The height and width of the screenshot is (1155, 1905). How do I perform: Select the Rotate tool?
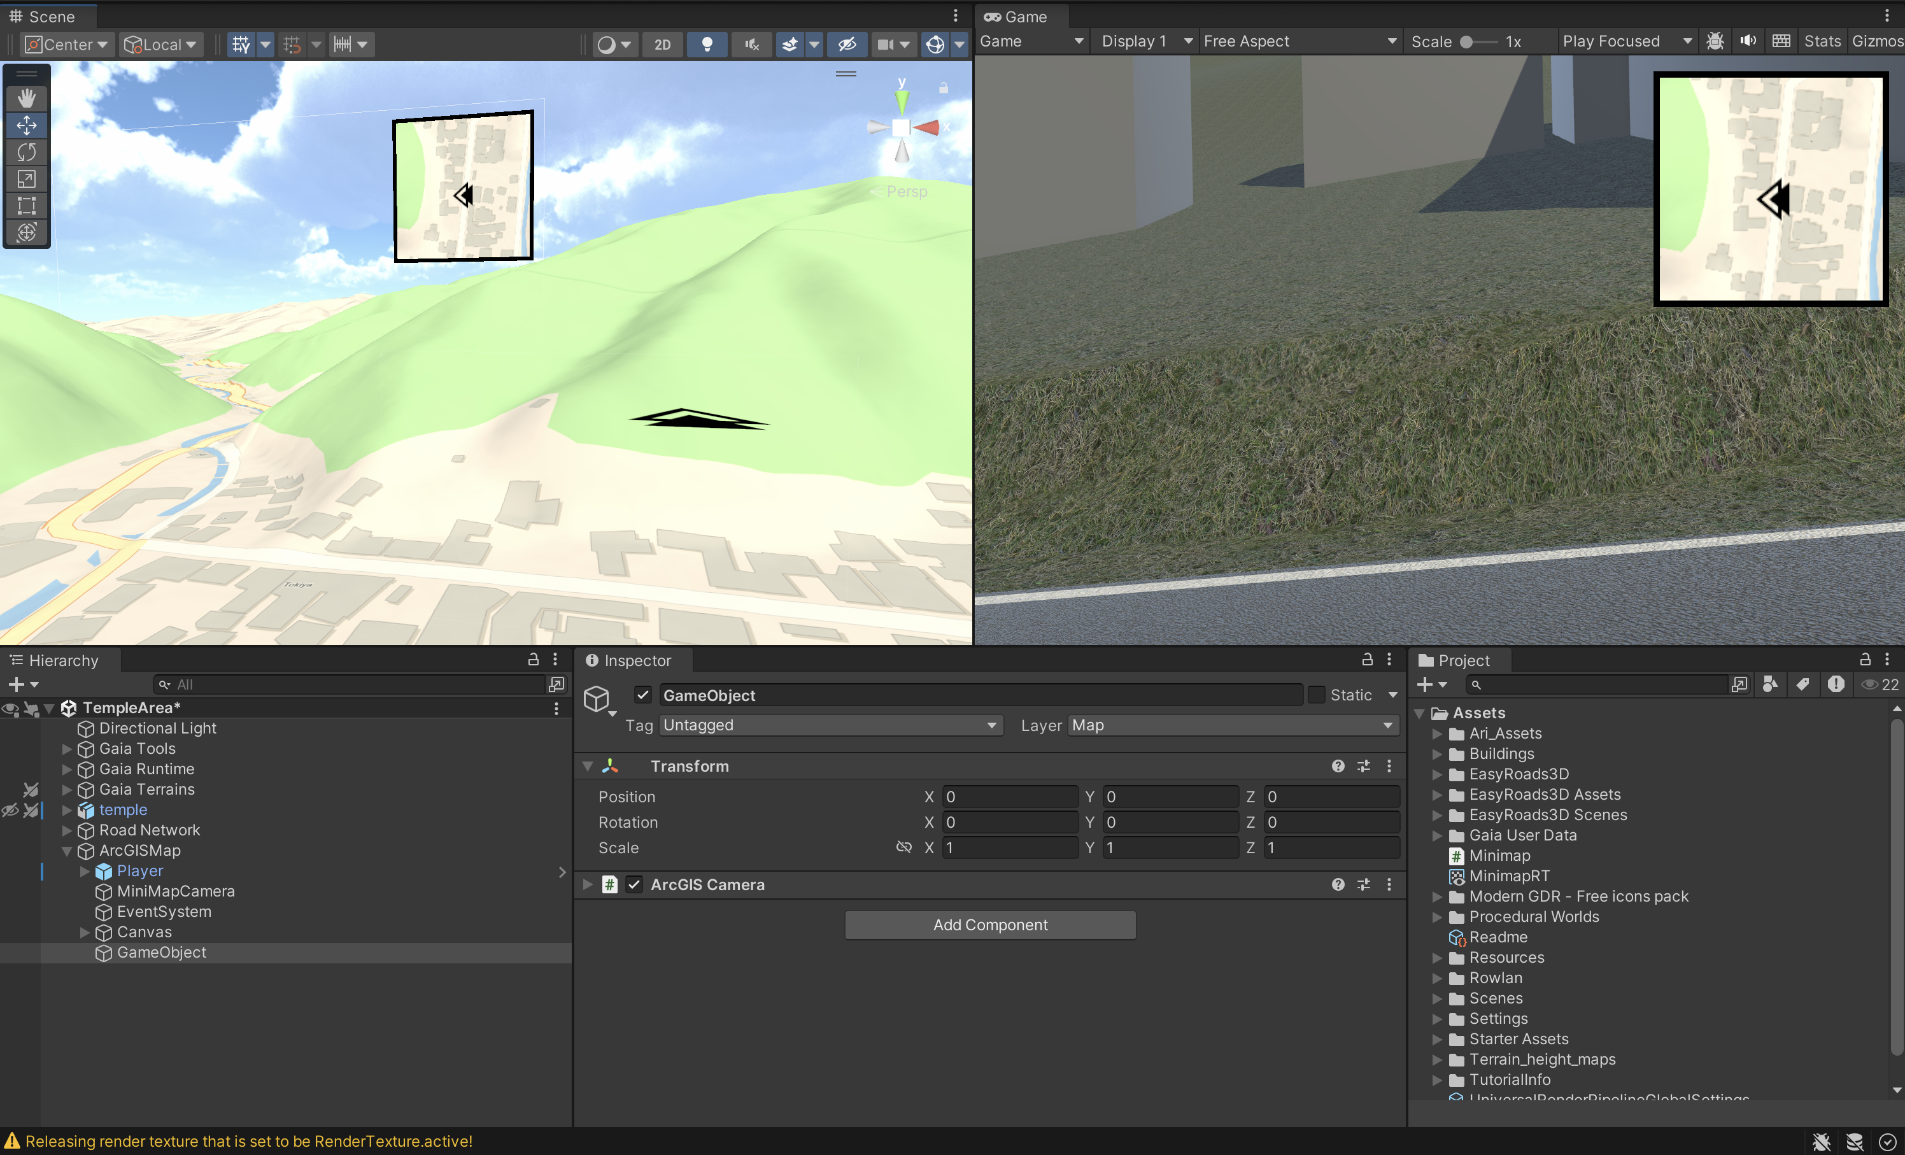pyautogui.click(x=27, y=152)
